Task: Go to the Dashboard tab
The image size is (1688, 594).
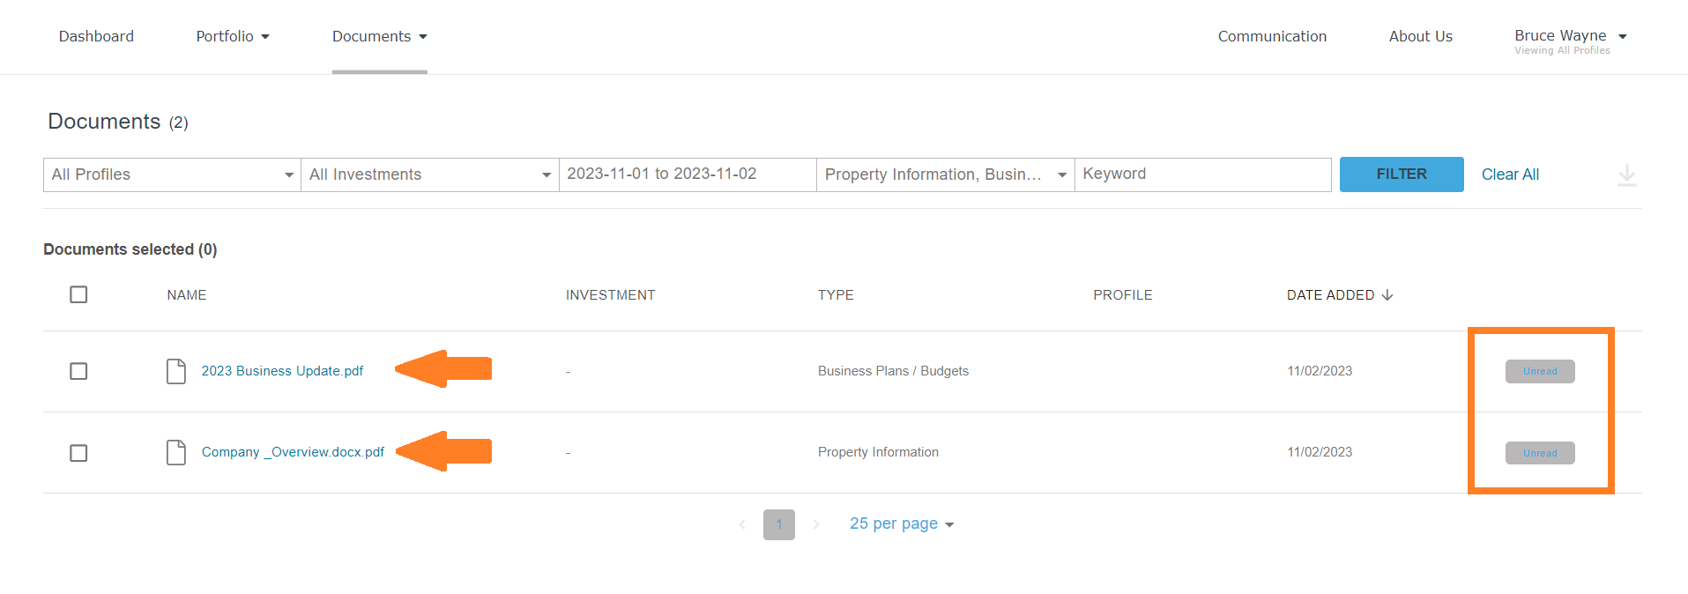Action: [x=96, y=36]
